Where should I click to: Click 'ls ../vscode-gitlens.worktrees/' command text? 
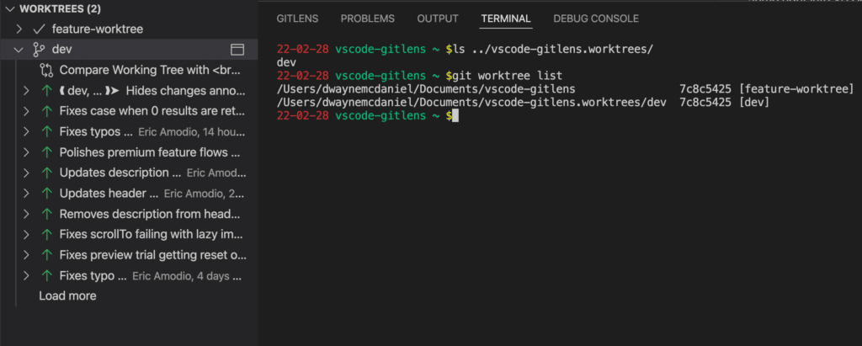click(x=552, y=49)
